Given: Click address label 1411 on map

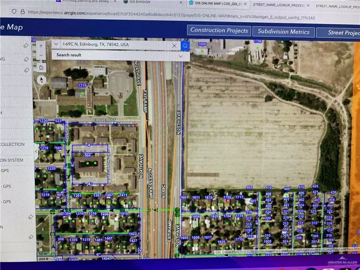Looking at the screenshot, I should coord(123,195).
